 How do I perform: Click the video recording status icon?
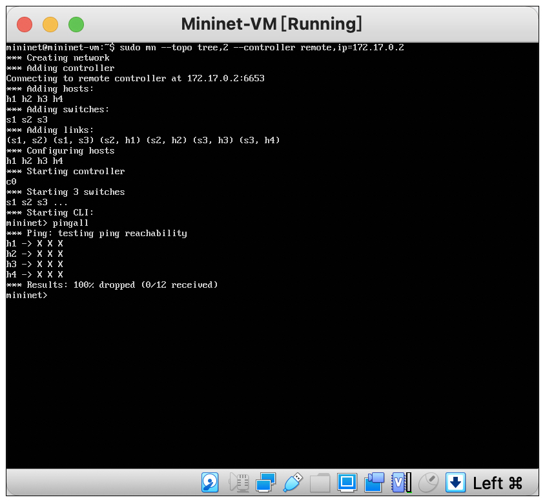coord(374,482)
